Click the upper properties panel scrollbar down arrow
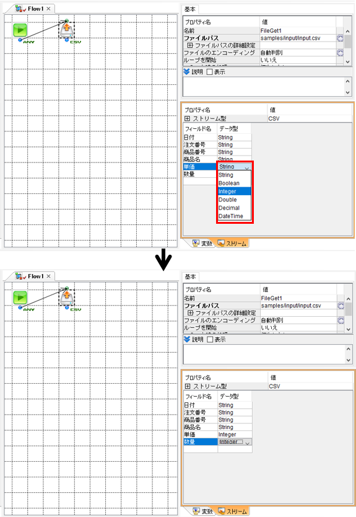The image size is (356, 517). click(348, 61)
